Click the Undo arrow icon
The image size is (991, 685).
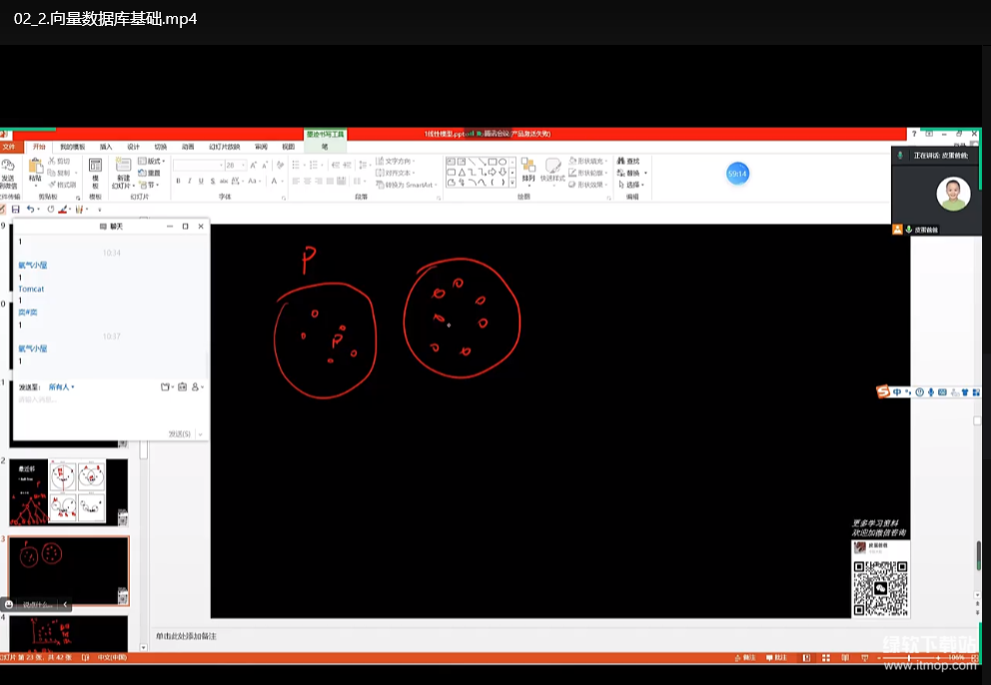[x=30, y=209]
